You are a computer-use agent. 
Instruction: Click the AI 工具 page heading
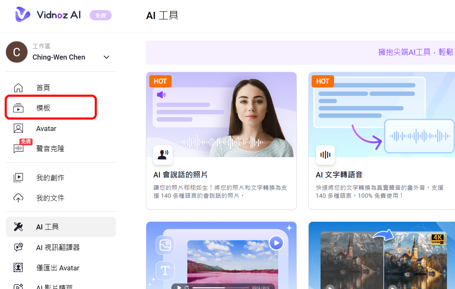coord(162,15)
